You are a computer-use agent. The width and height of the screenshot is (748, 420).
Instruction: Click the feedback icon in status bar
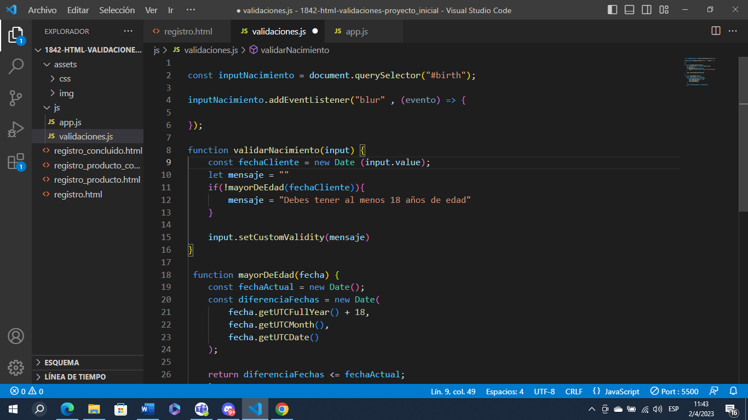click(x=714, y=392)
